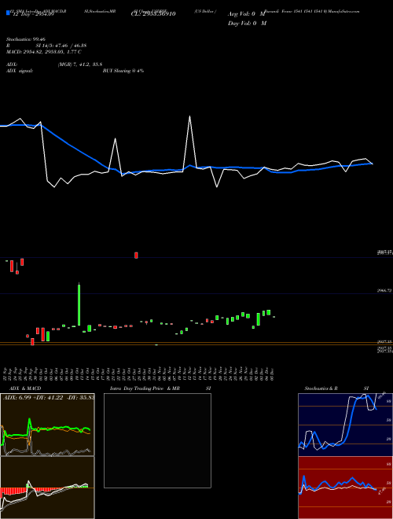Click the '(MGR) 7, 41.2, 35.8' ADX values

80,64
